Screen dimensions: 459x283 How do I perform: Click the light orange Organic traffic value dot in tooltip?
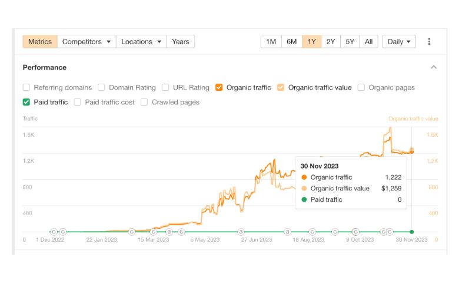pyautogui.click(x=304, y=188)
